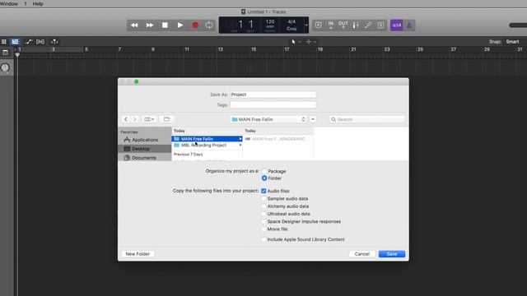
Task: Click the red Record button
Action: [x=195, y=25]
